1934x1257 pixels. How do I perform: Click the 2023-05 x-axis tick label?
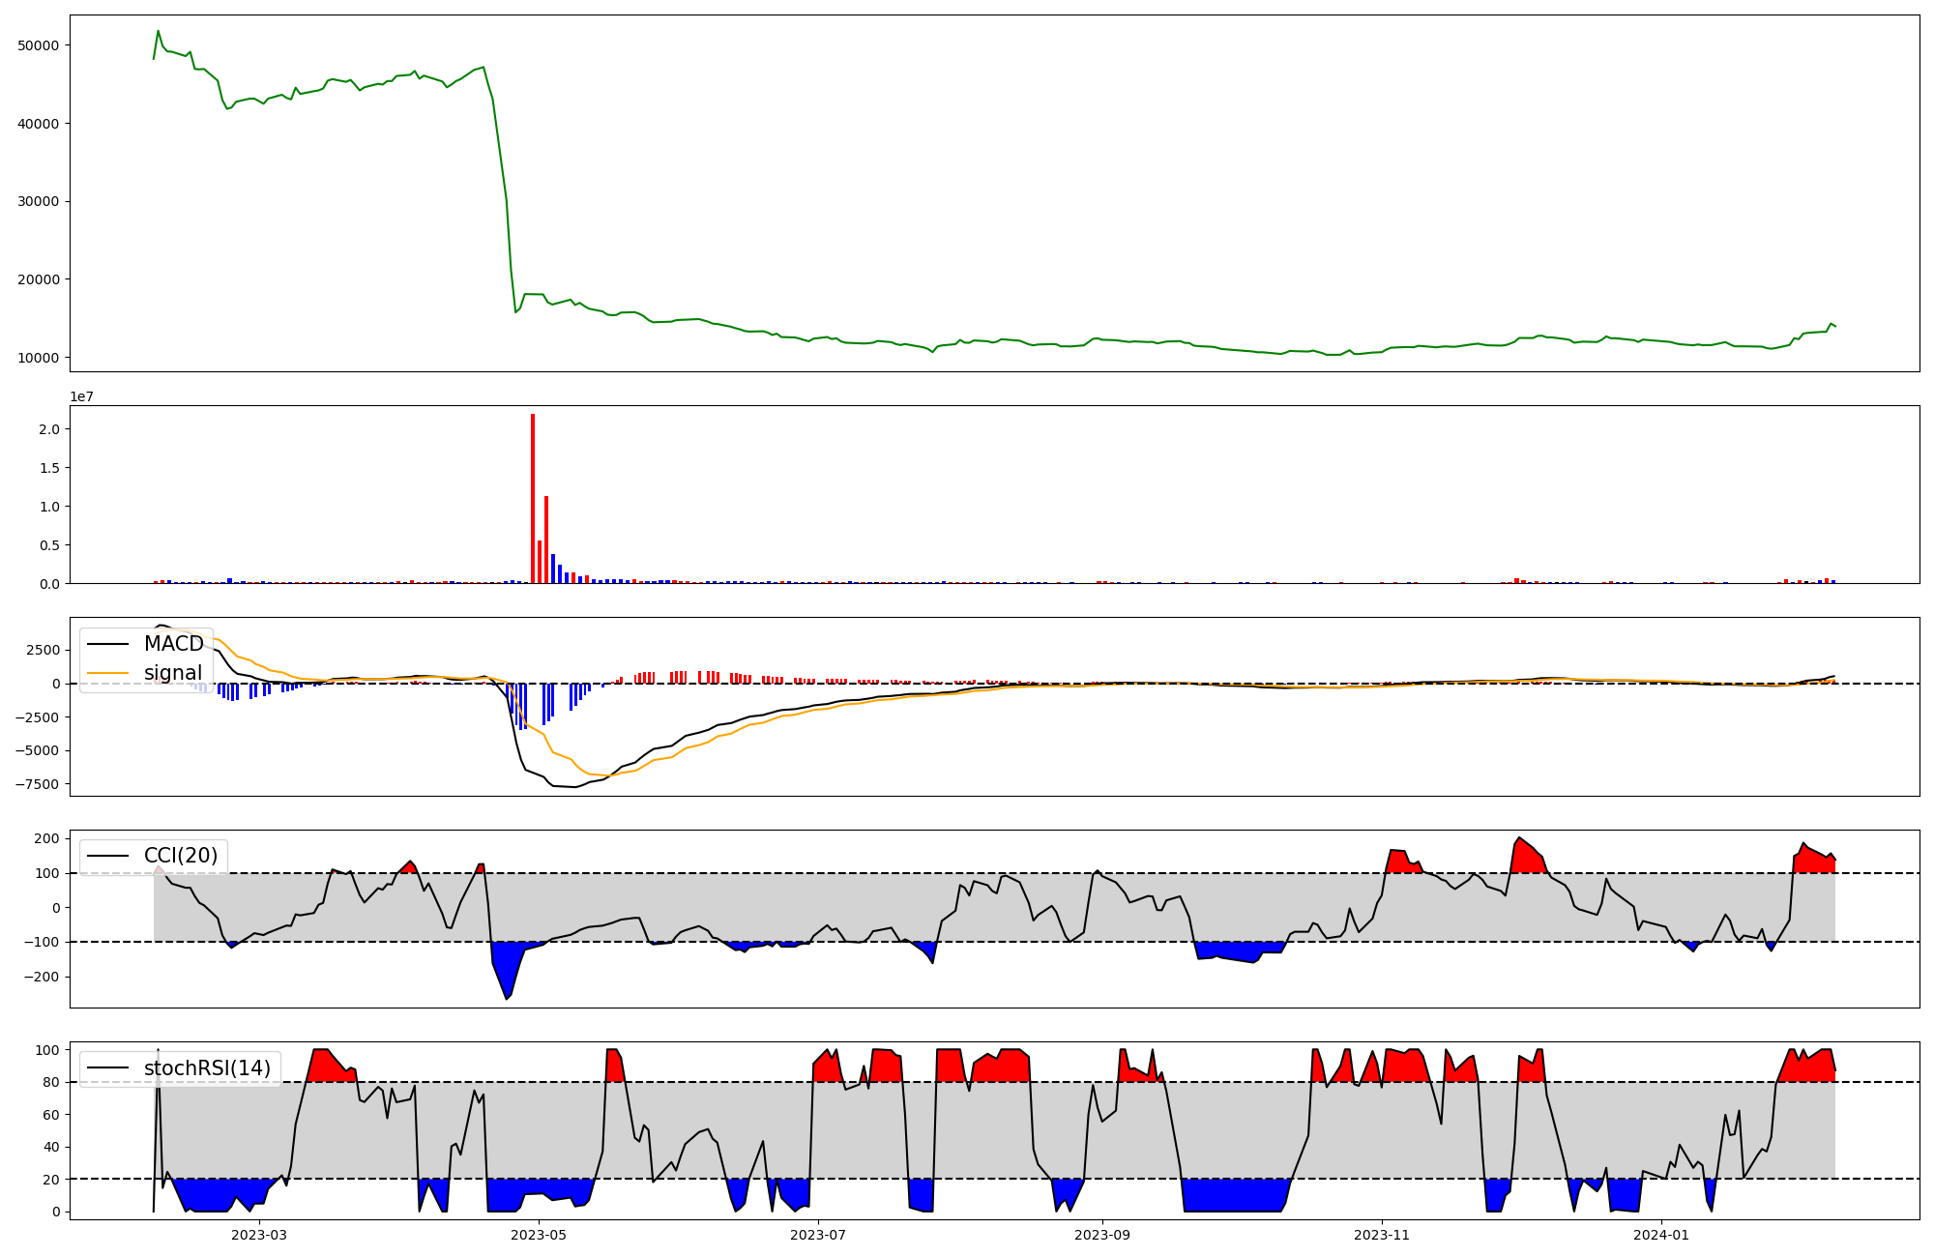tap(539, 1235)
